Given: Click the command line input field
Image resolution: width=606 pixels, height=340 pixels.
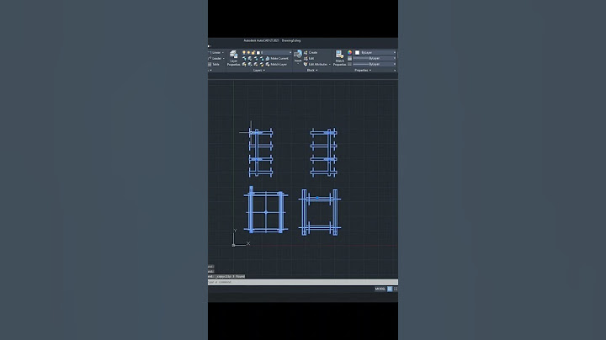Looking at the screenshot, I should coord(303,282).
